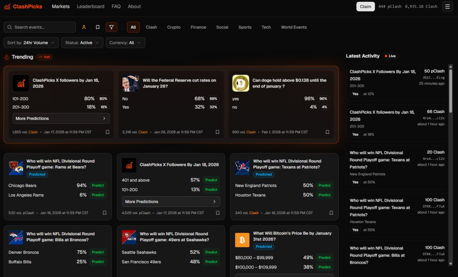Click the ClashPicks logo icon
458x277 pixels.
(x=7, y=6)
